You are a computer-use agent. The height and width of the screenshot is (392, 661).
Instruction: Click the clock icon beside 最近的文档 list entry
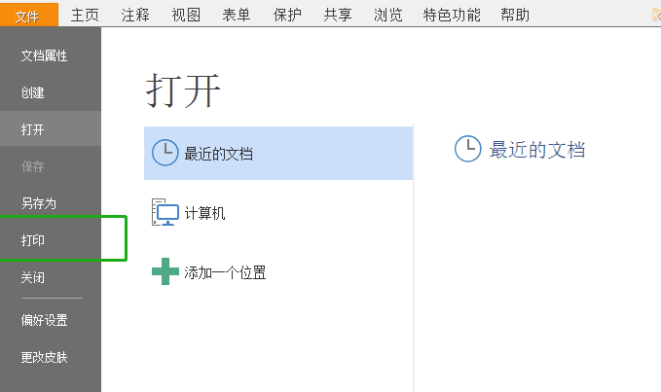(x=165, y=153)
